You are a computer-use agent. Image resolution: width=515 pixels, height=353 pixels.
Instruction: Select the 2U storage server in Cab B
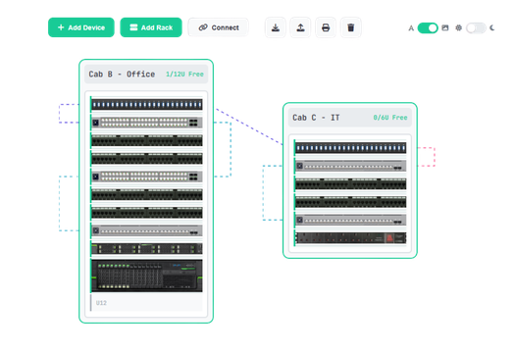(147, 276)
